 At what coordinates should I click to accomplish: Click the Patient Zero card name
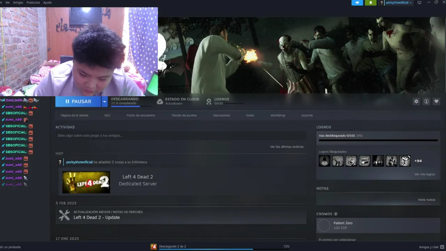[343, 223]
